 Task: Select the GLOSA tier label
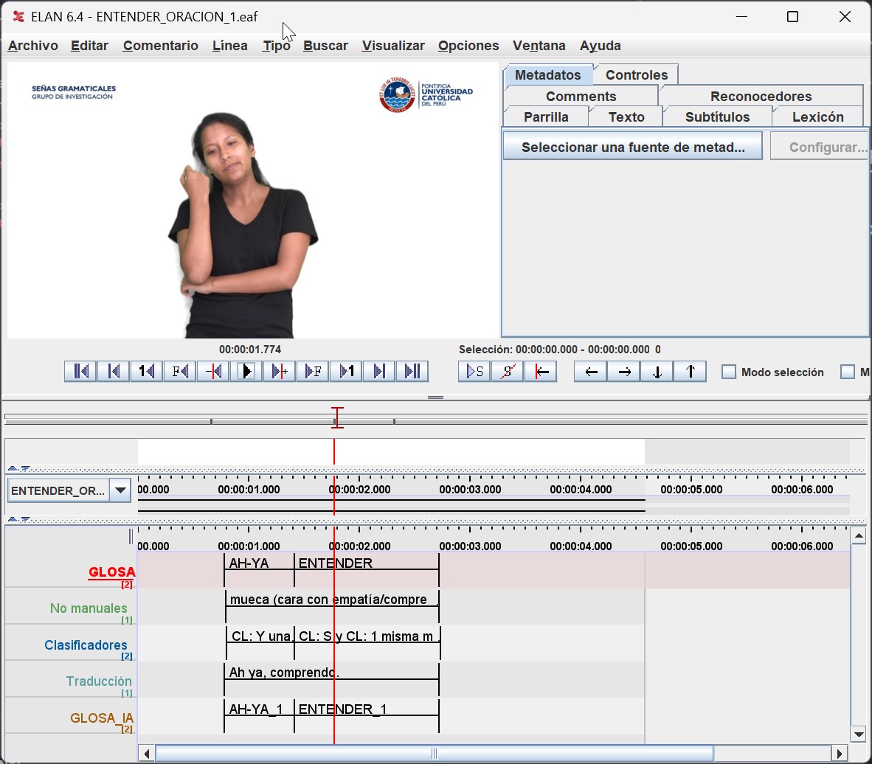point(112,572)
